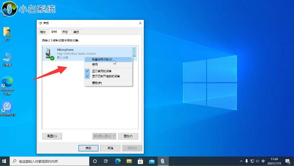Expand the 设为默认值 dropdown arrow
Screen dimensions: 294x166
click(114, 136)
